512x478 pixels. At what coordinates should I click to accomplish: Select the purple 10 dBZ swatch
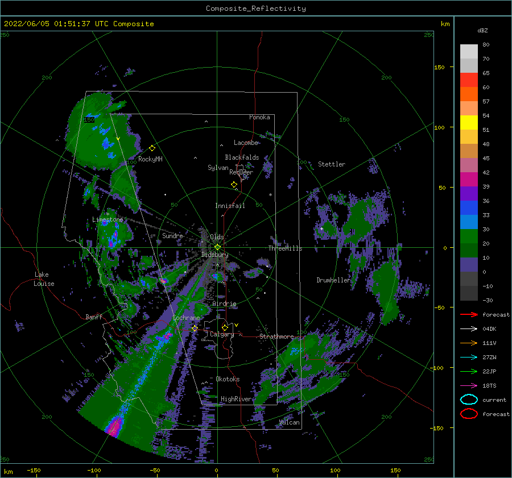point(469,264)
